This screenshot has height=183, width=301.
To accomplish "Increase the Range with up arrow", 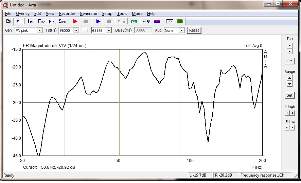I will [x=289, y=78].
